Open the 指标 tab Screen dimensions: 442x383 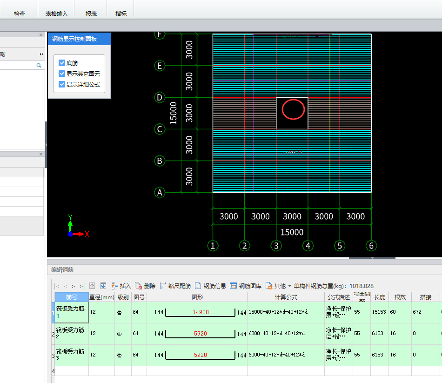click(121, 13)
